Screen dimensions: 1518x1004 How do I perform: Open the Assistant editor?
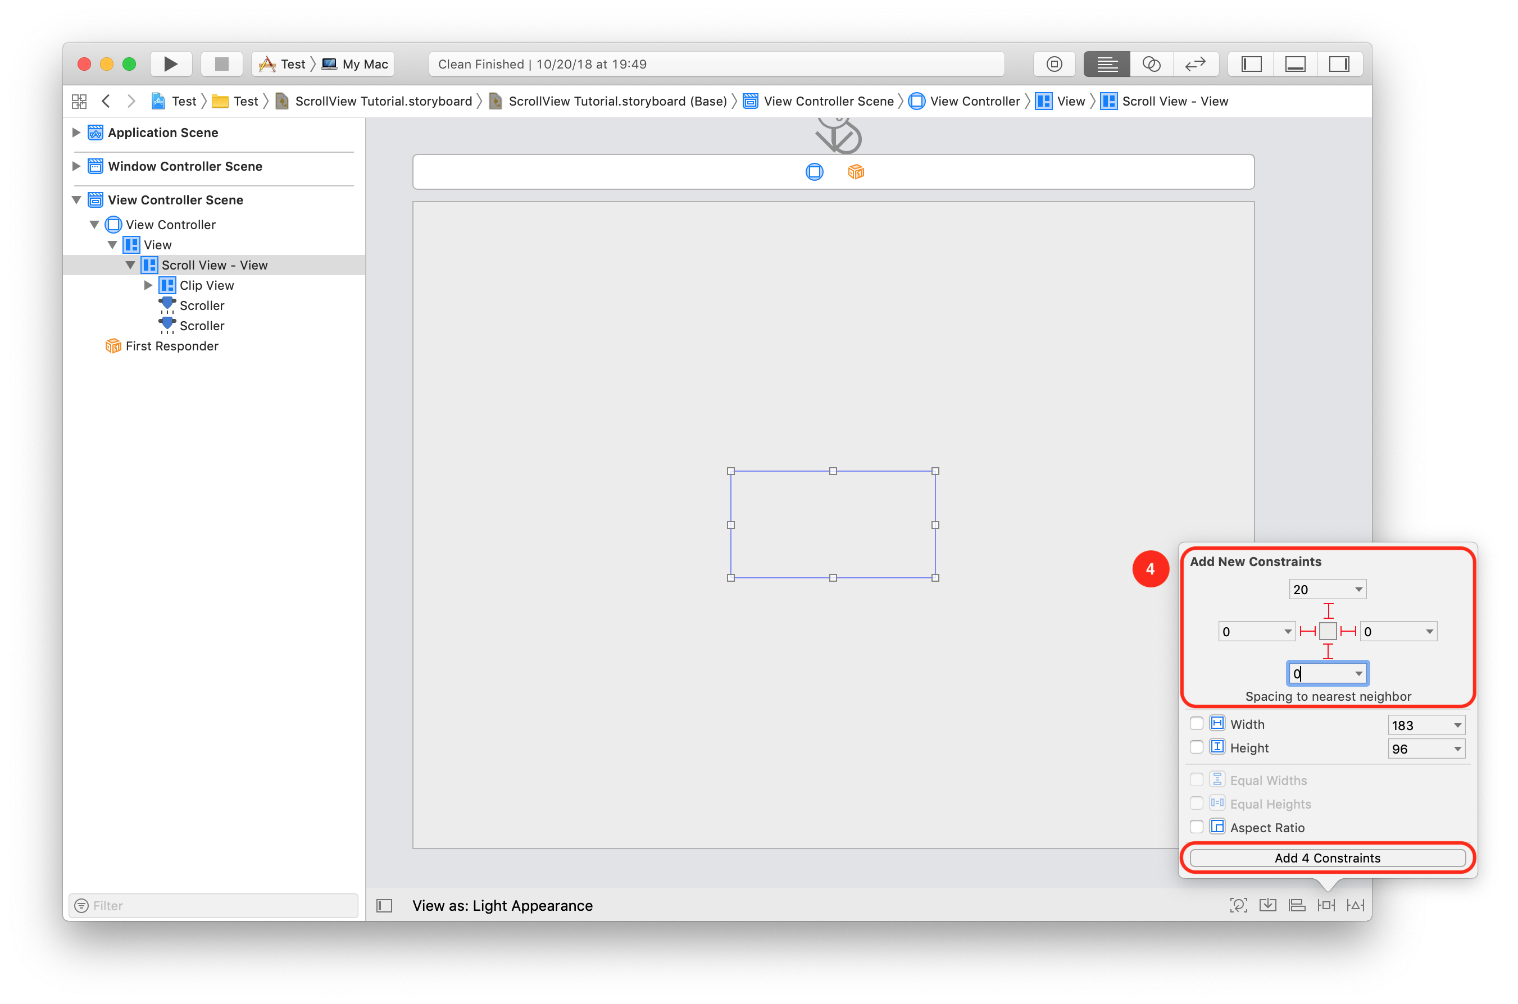click(1151, 63)
